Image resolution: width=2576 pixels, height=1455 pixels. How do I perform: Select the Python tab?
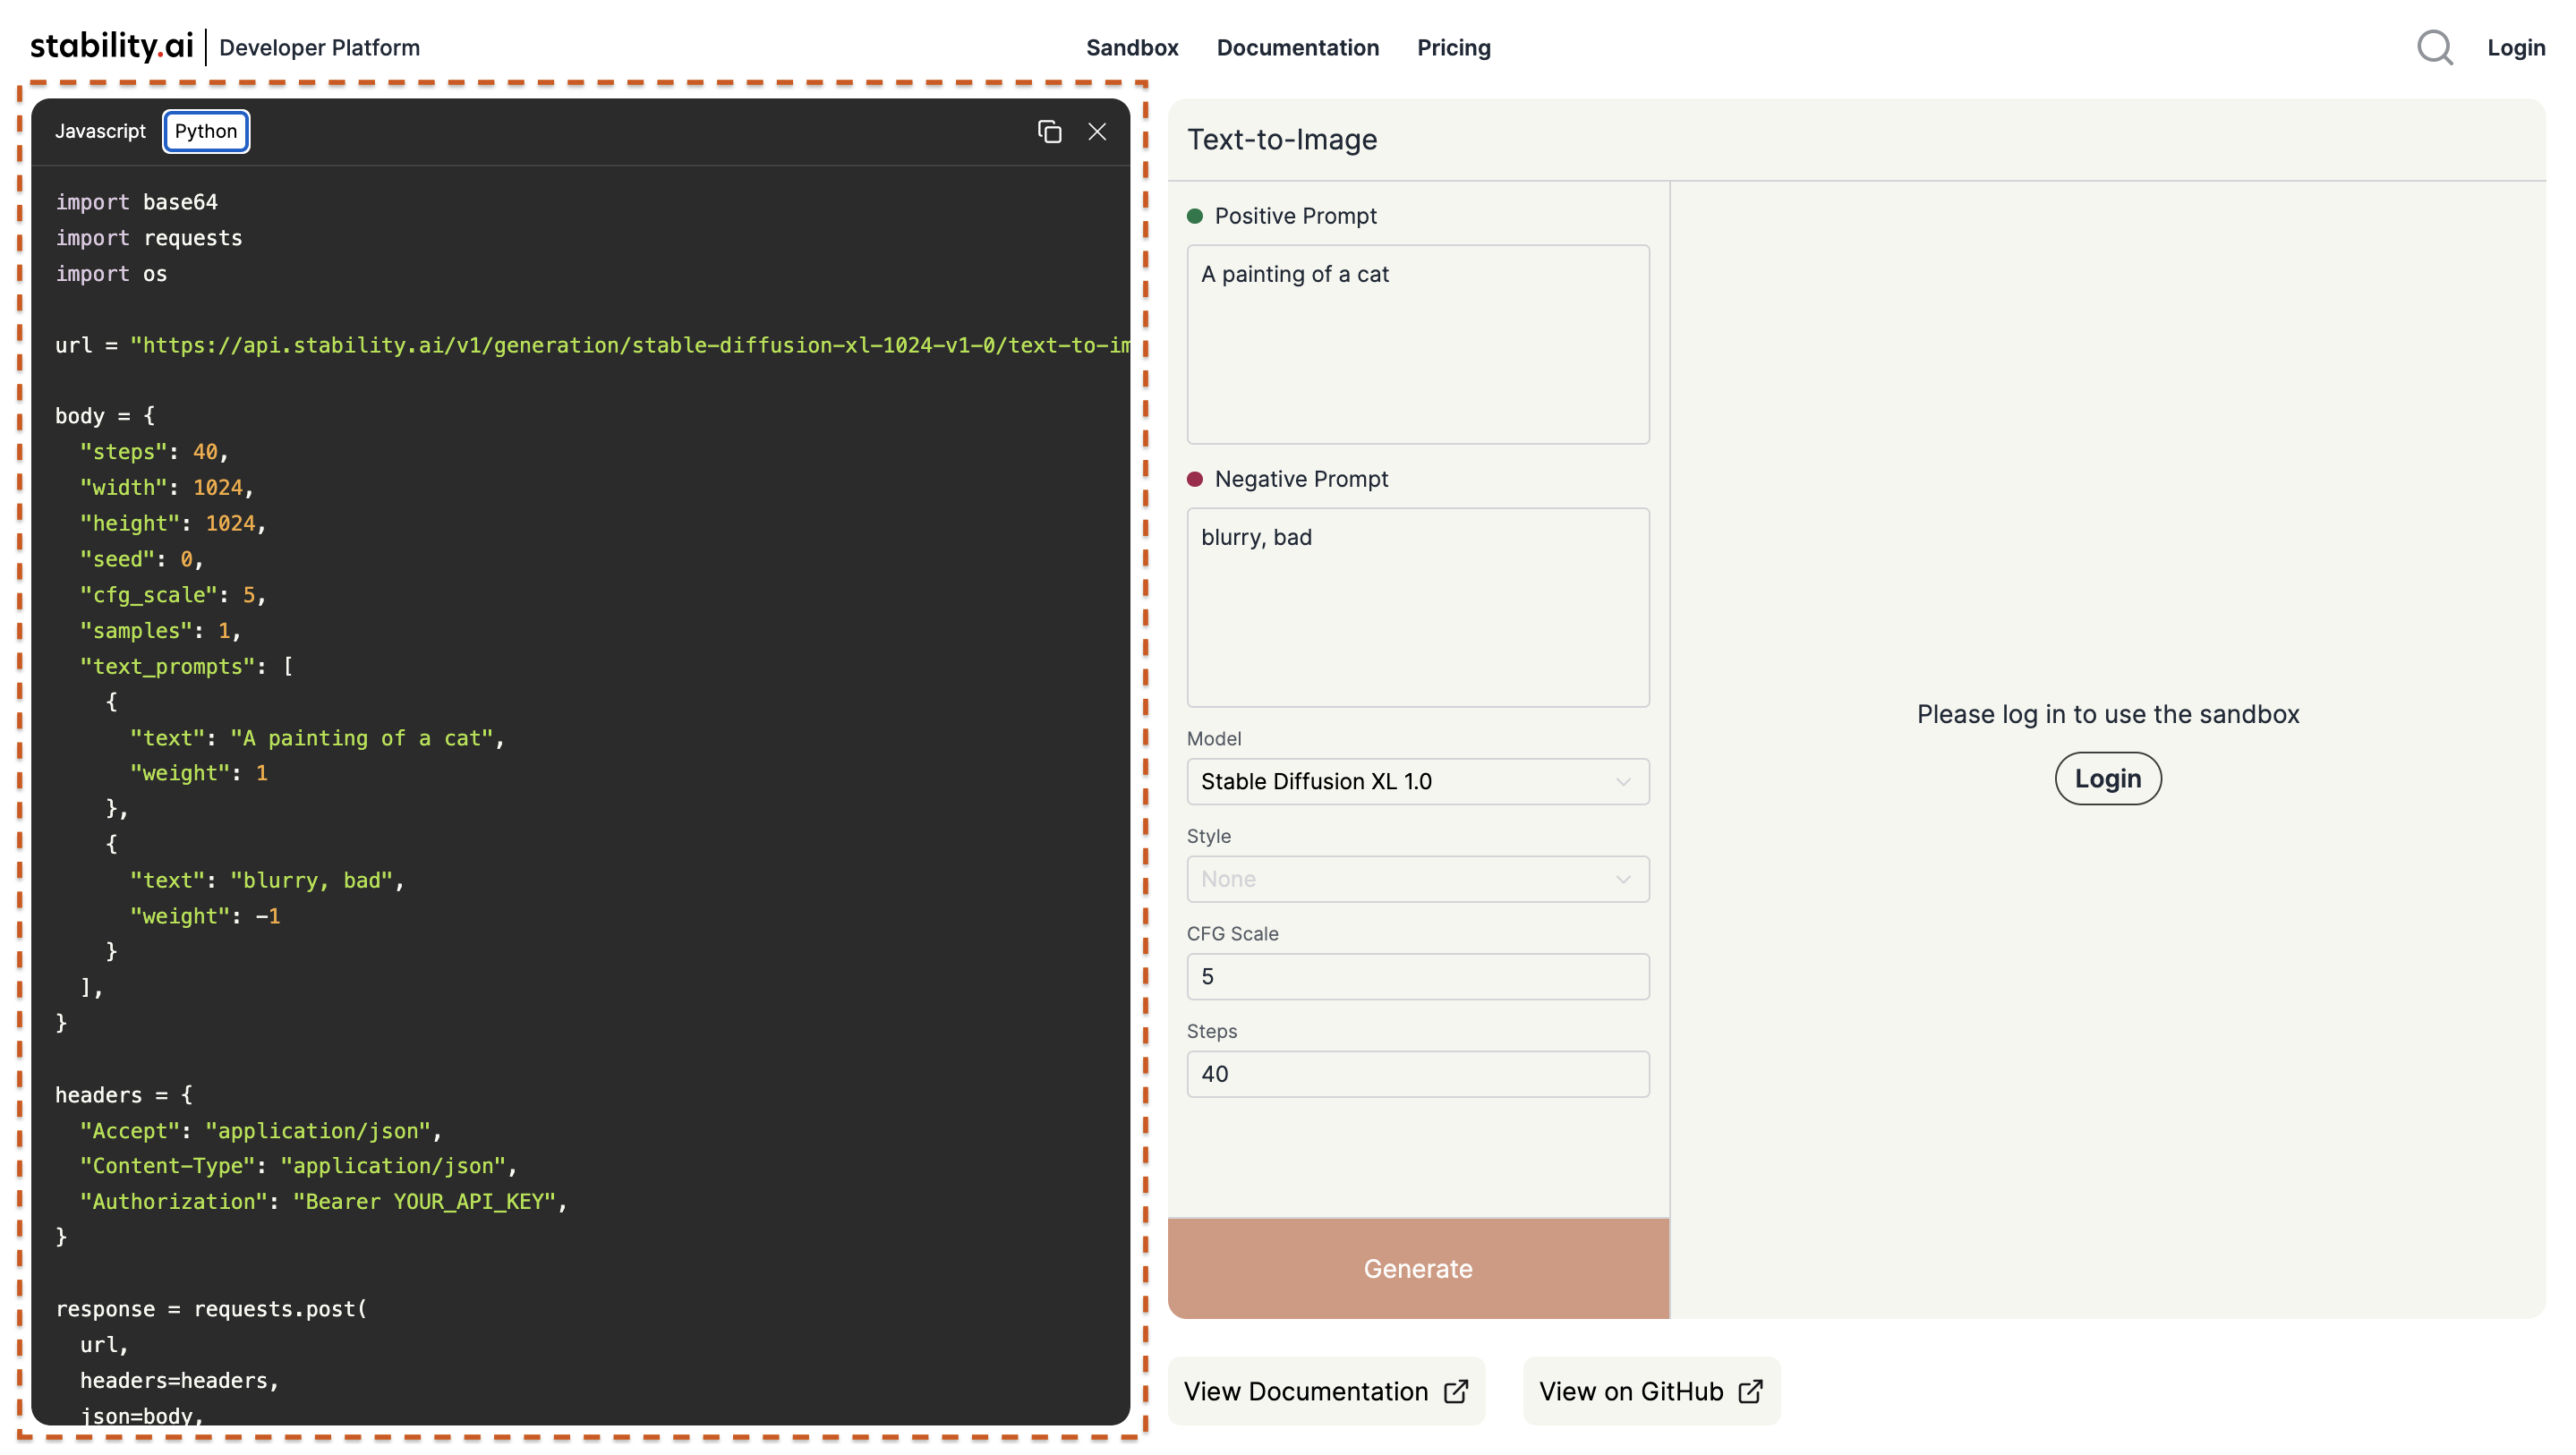coord(205,131)
